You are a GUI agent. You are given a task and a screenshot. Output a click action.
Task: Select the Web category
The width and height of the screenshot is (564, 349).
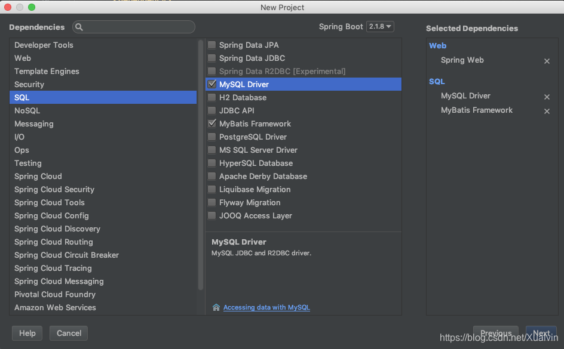103,58
